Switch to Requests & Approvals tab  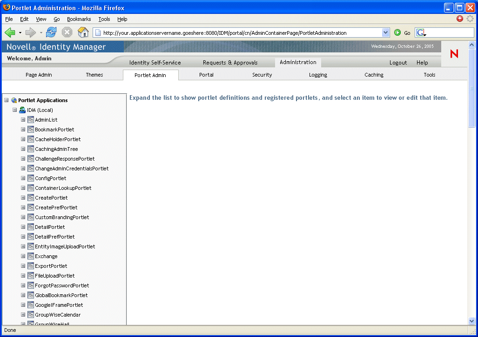tap(230, 62)
